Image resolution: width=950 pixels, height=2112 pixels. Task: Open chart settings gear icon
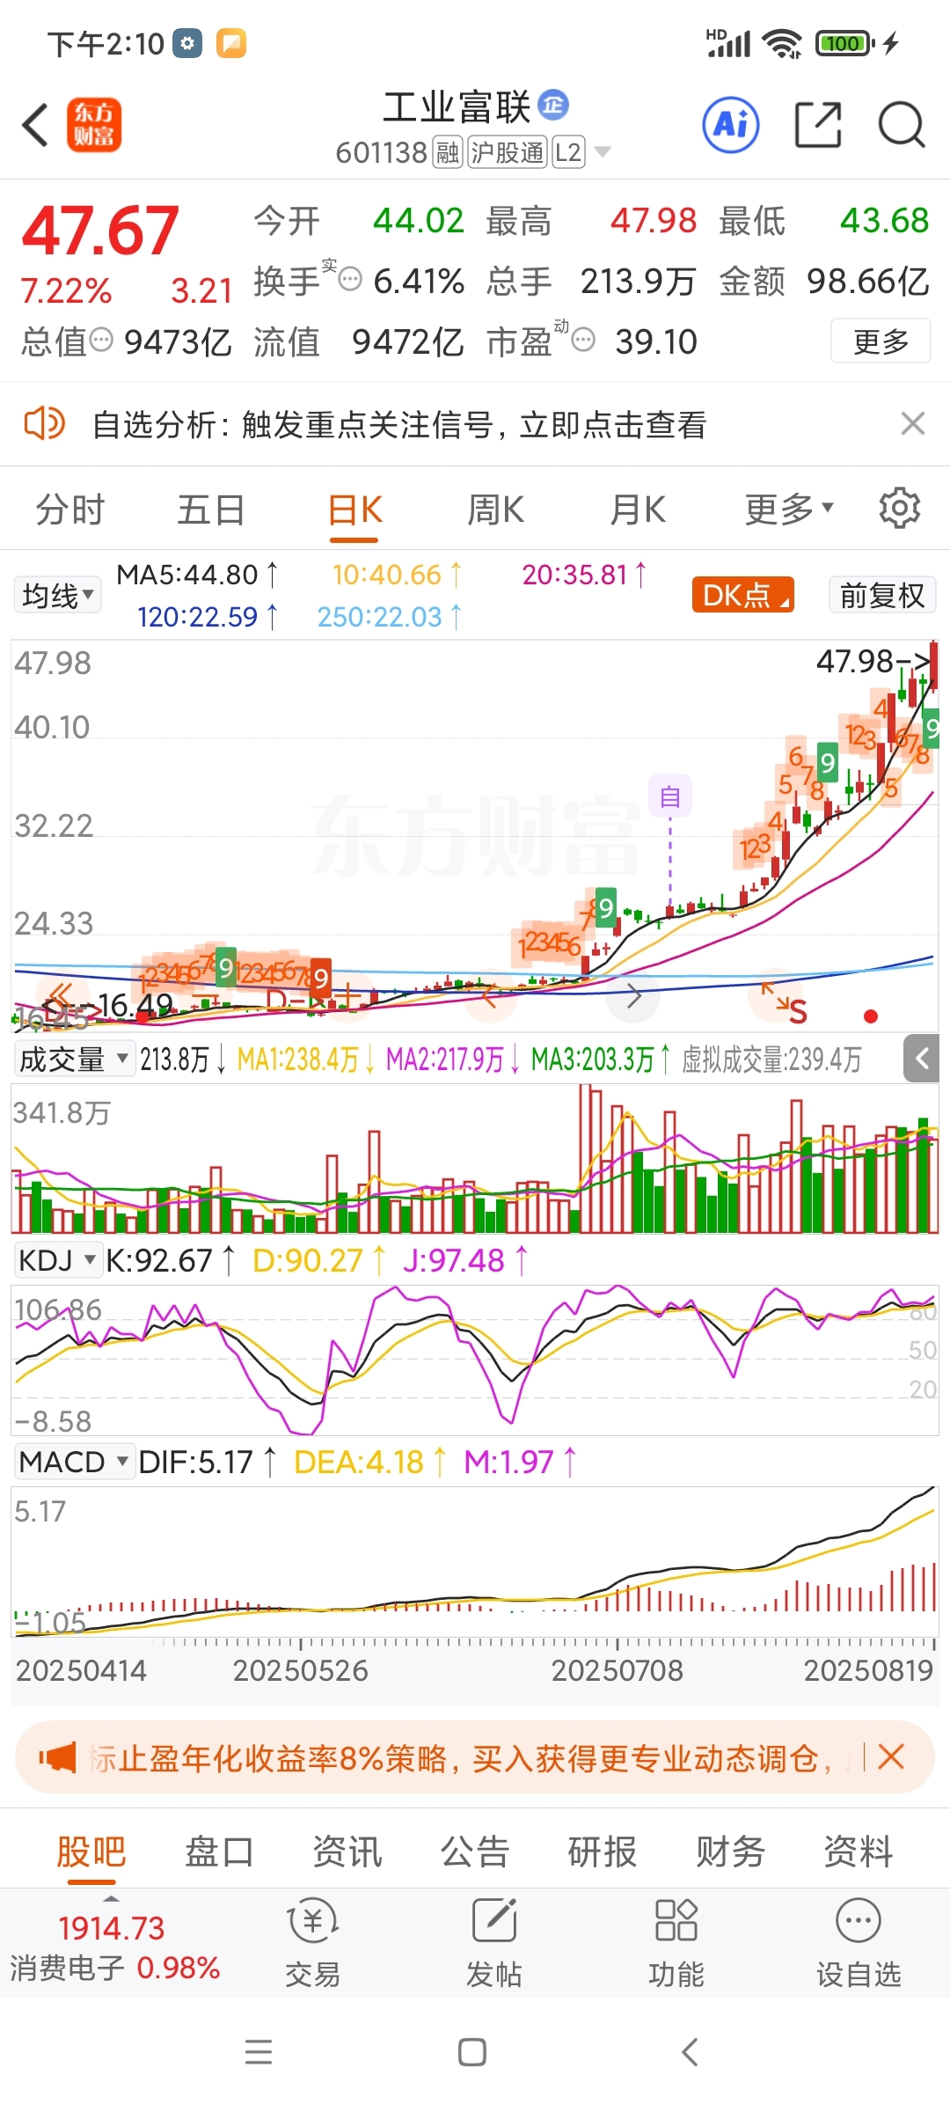coord(899,509)
